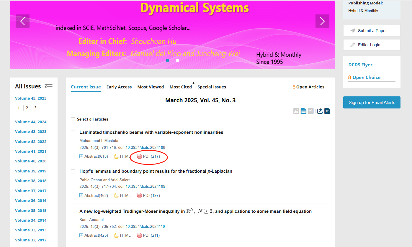Viewport: 412px width, 247px height.
Task: Select the text-only list view icon
Action: 303,111
